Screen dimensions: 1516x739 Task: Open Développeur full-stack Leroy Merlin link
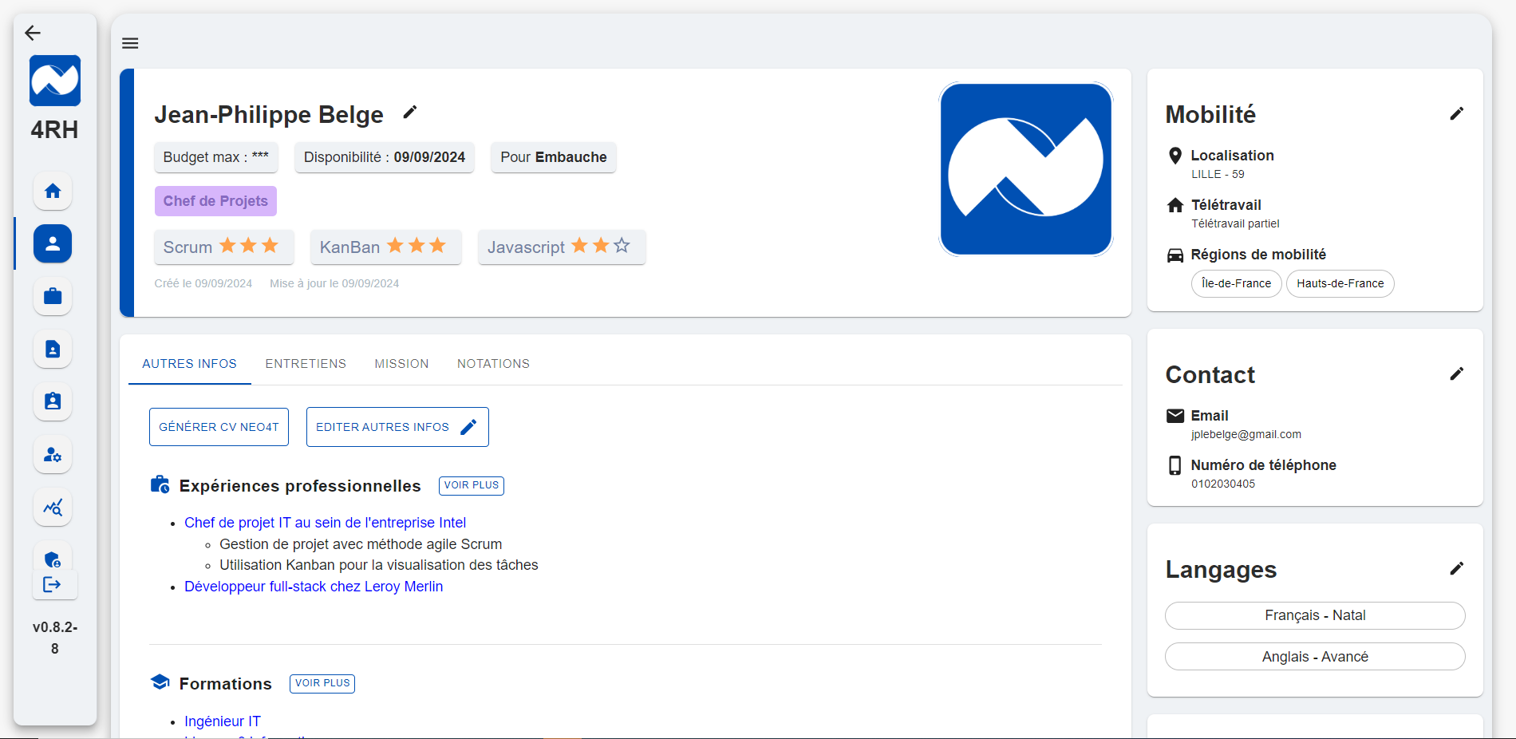[314, 587]
